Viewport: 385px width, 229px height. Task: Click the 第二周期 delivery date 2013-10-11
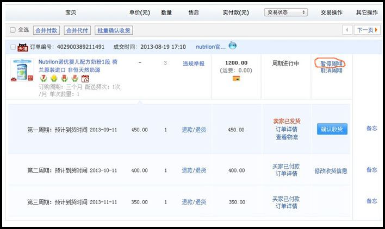(103, 170)
